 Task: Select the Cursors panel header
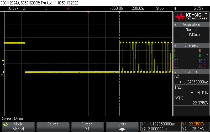click(x=191, y=72)
